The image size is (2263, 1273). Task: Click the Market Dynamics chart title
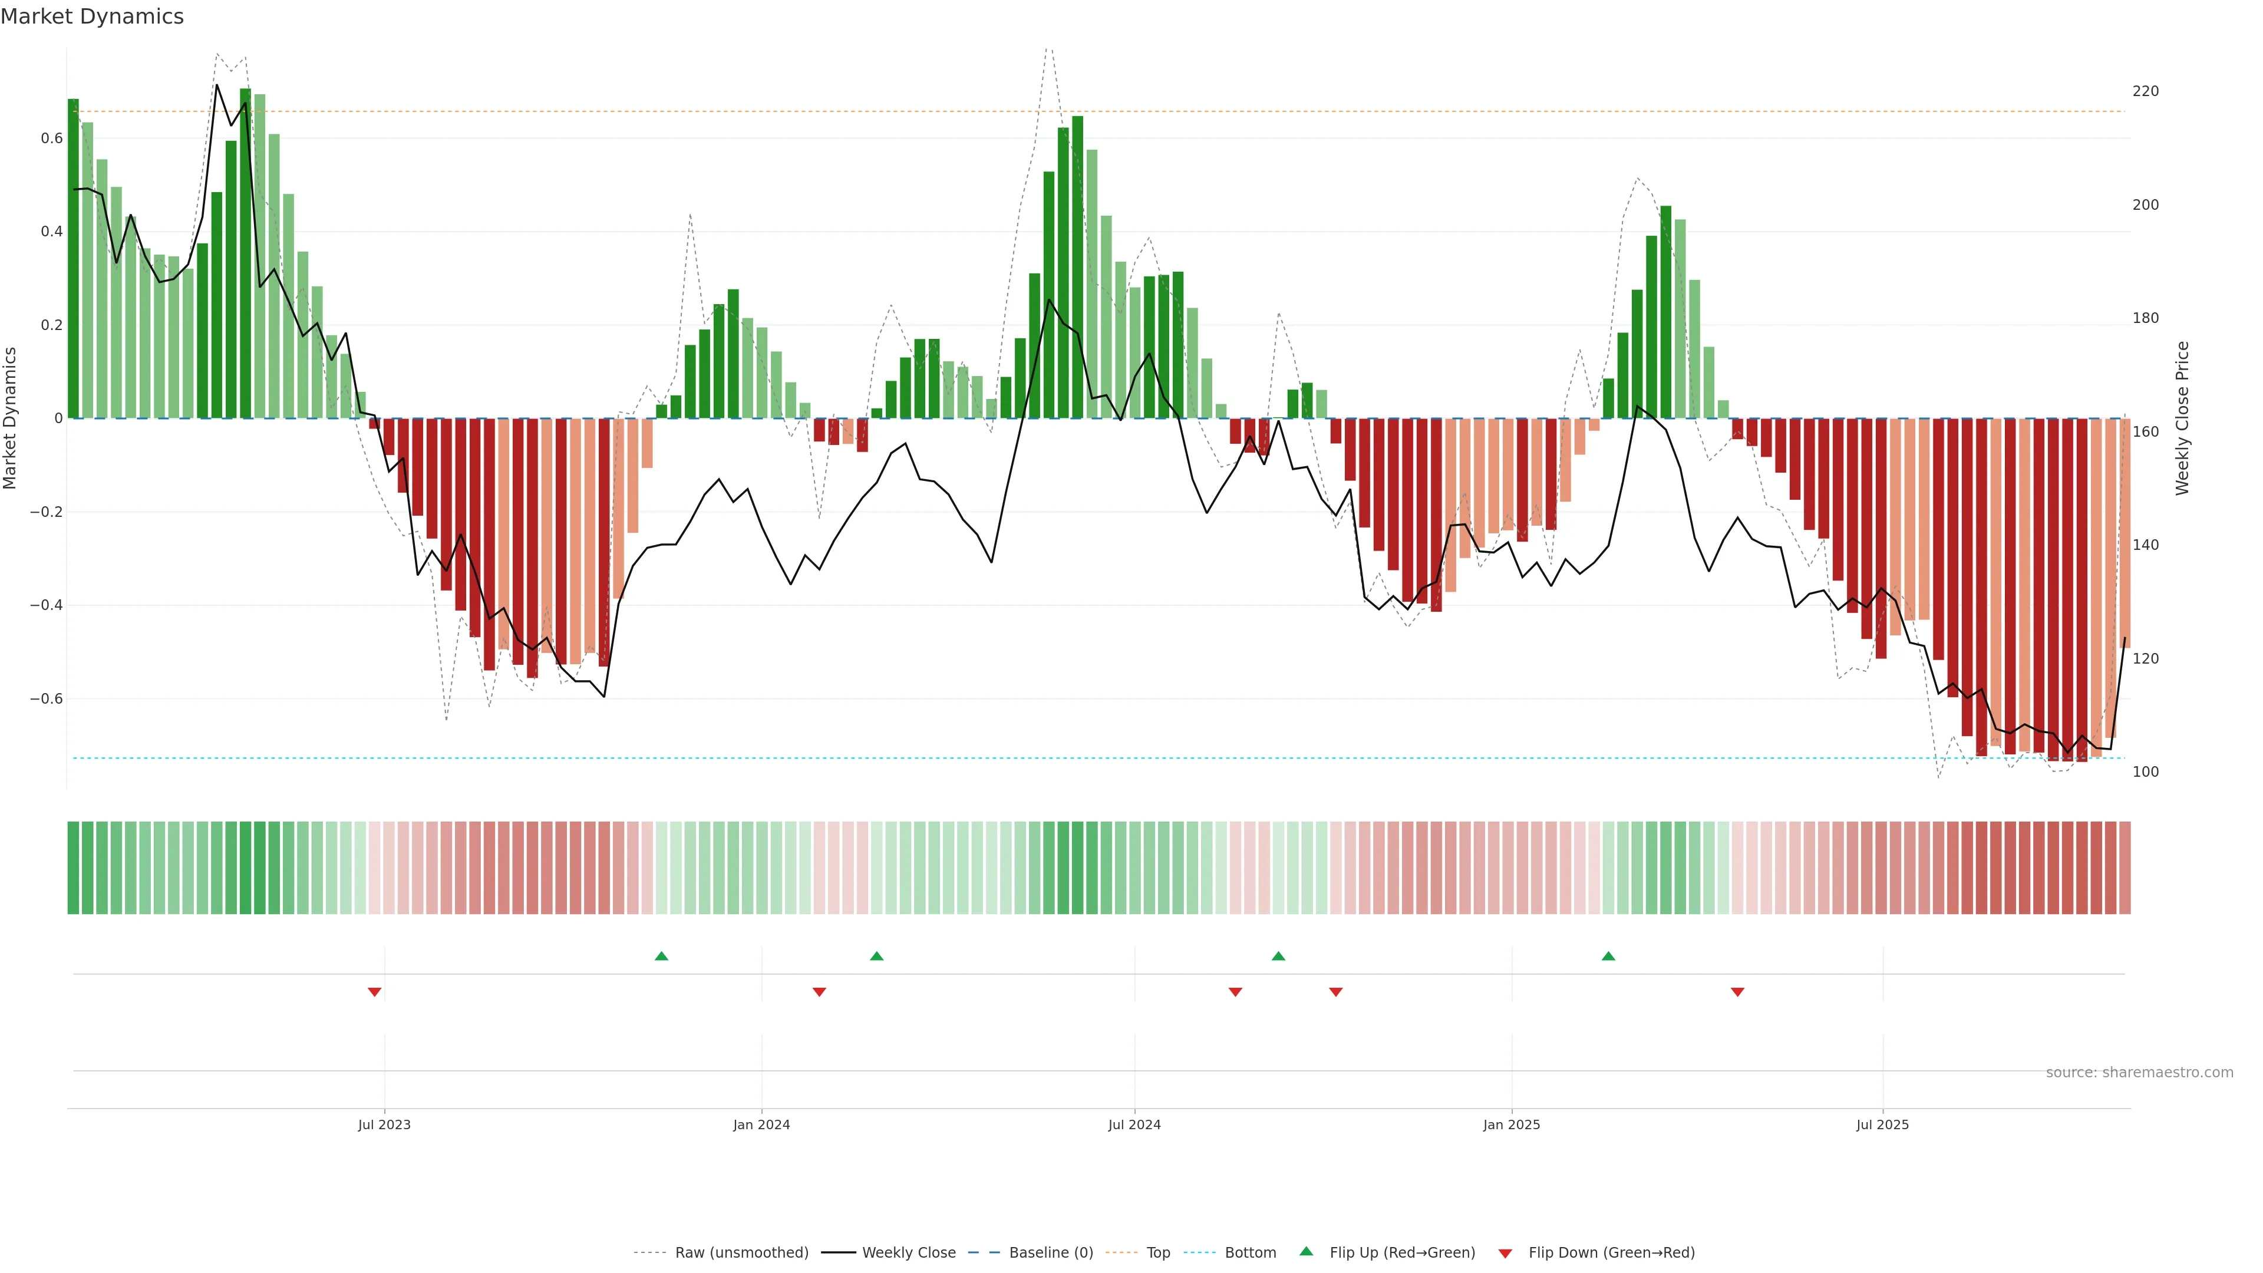click(x=93, y=17)
